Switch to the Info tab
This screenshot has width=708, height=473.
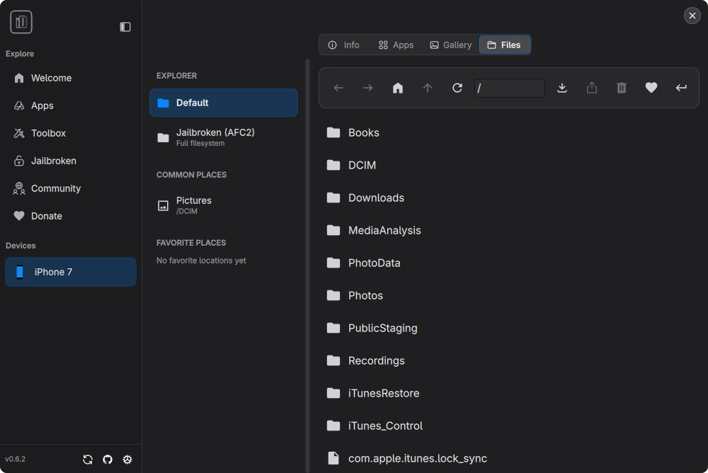(343, 45)
